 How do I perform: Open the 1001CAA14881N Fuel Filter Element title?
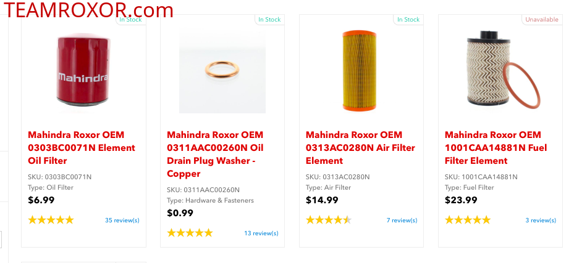(x=496, y=148)
